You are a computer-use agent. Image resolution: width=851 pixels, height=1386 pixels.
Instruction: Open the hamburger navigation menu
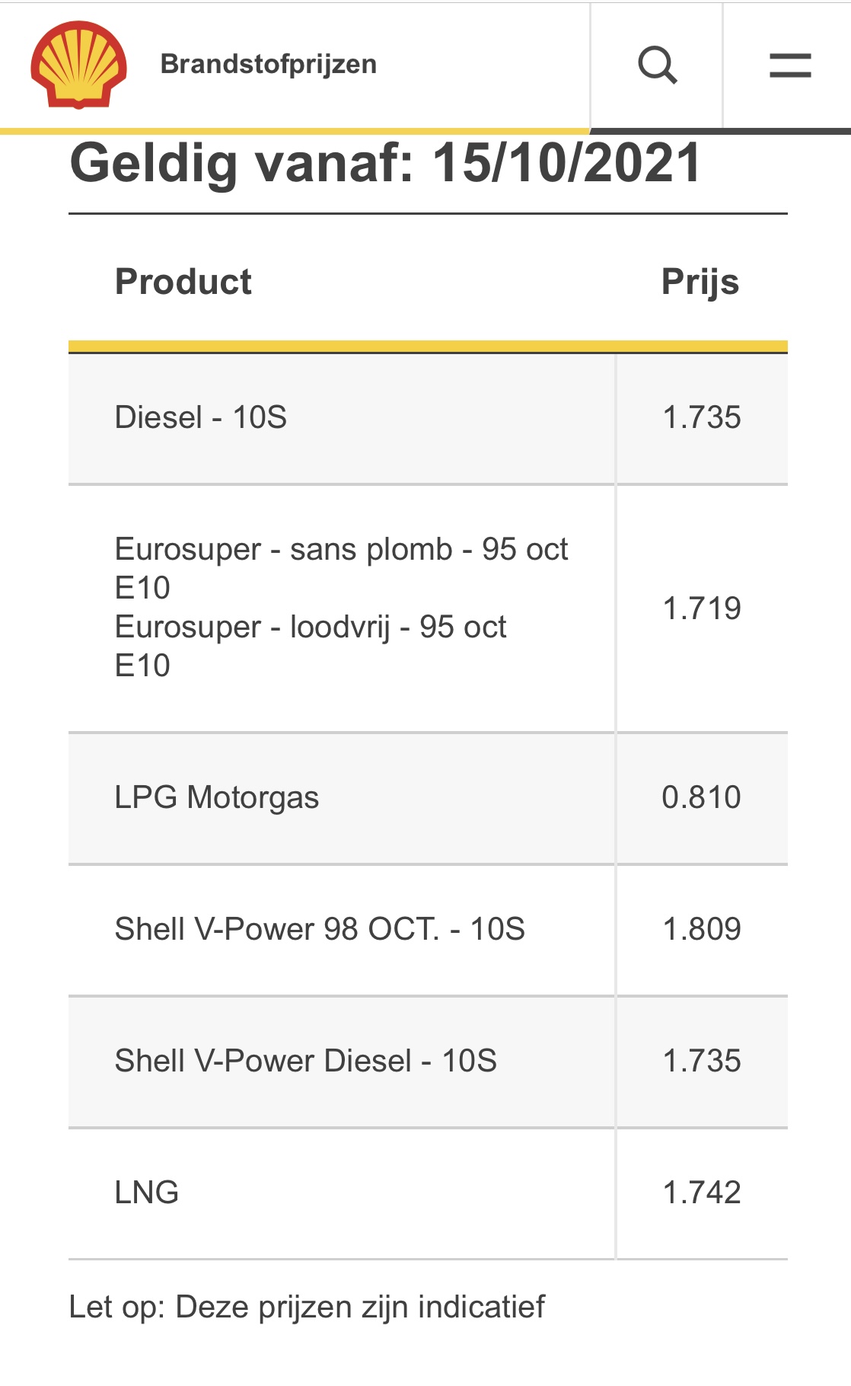click(789, 65)
